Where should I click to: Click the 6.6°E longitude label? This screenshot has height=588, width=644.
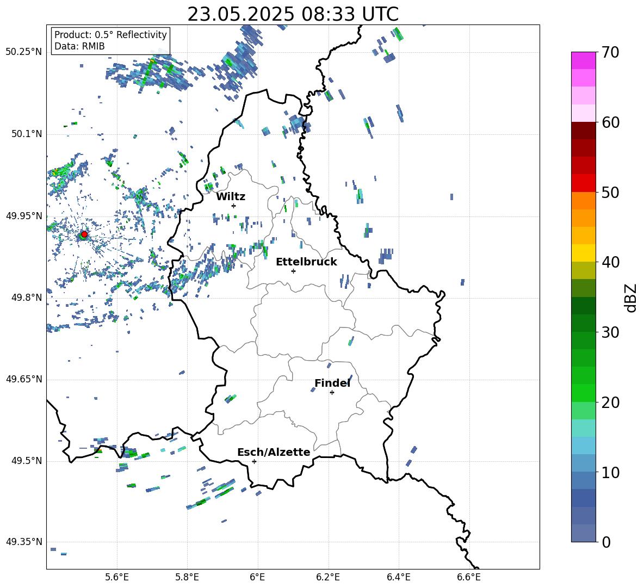point(469,577)
